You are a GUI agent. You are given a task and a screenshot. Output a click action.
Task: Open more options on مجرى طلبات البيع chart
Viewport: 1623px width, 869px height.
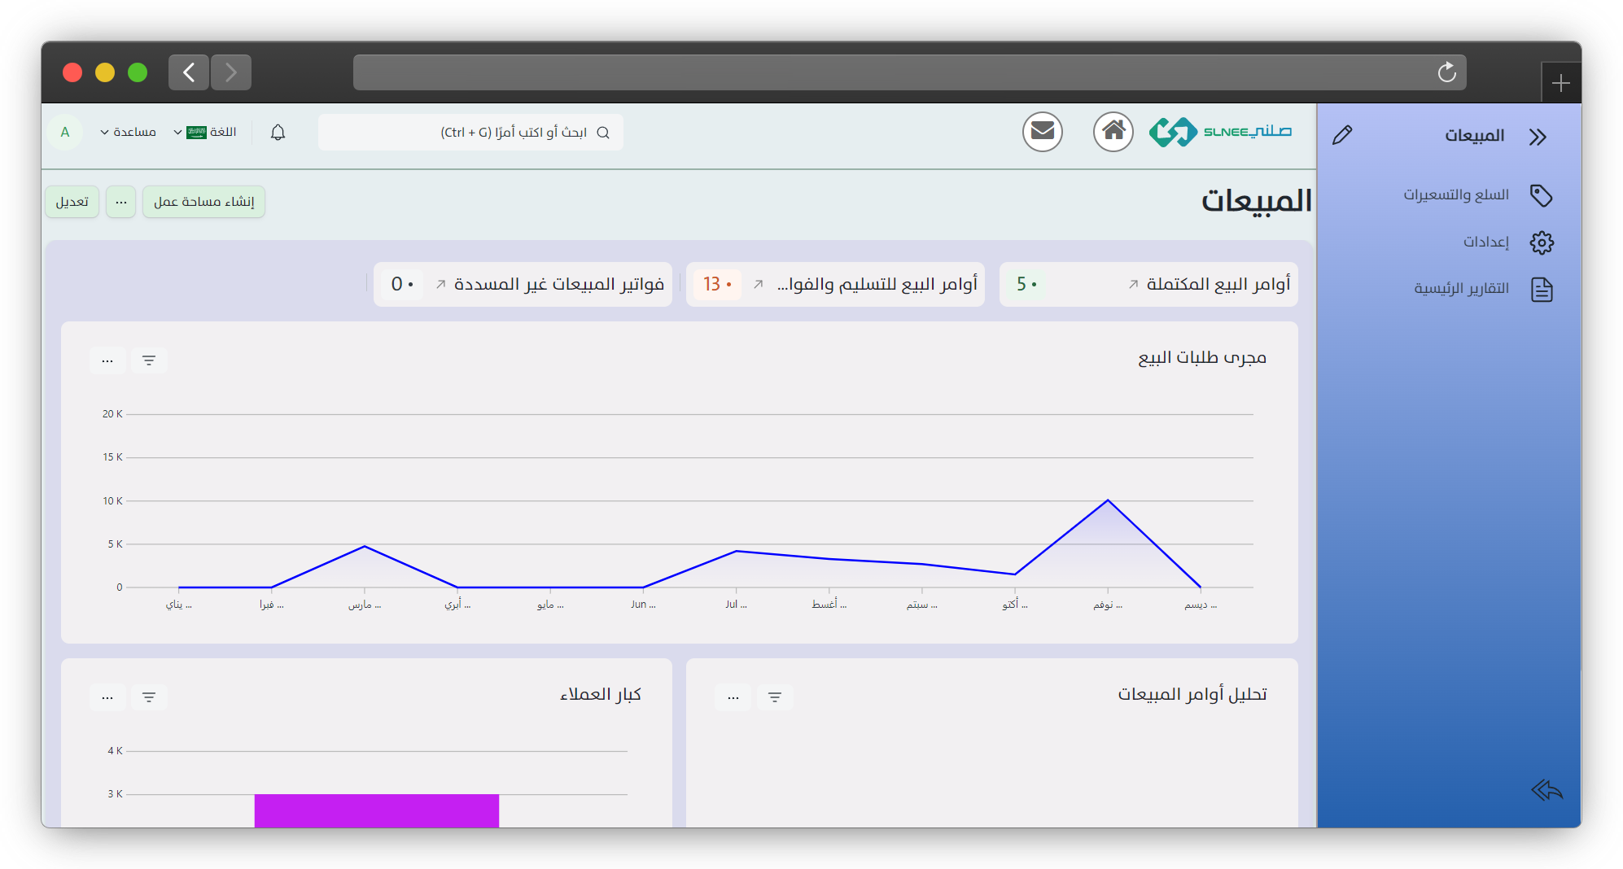107,360
